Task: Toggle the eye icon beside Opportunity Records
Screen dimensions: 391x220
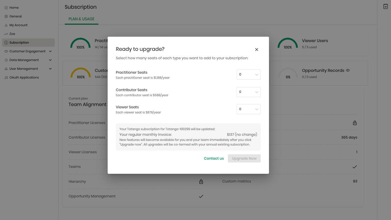Action: (x=348, y=70)
